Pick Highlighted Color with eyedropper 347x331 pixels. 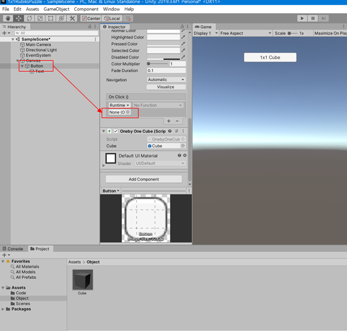pos(183,37)
